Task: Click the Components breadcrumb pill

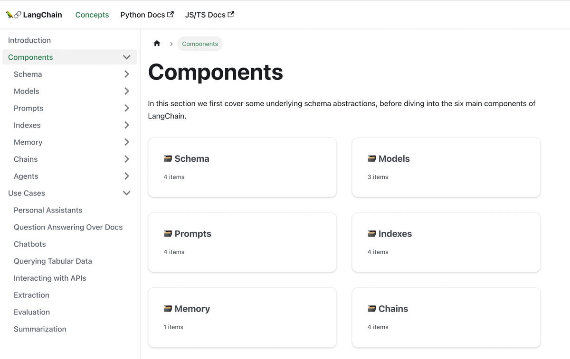Action: click(x=200, y=44)
